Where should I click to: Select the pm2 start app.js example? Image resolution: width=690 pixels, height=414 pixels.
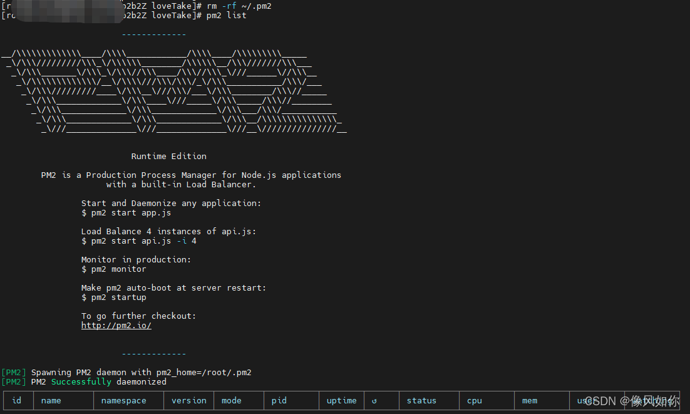coord(126,212)
